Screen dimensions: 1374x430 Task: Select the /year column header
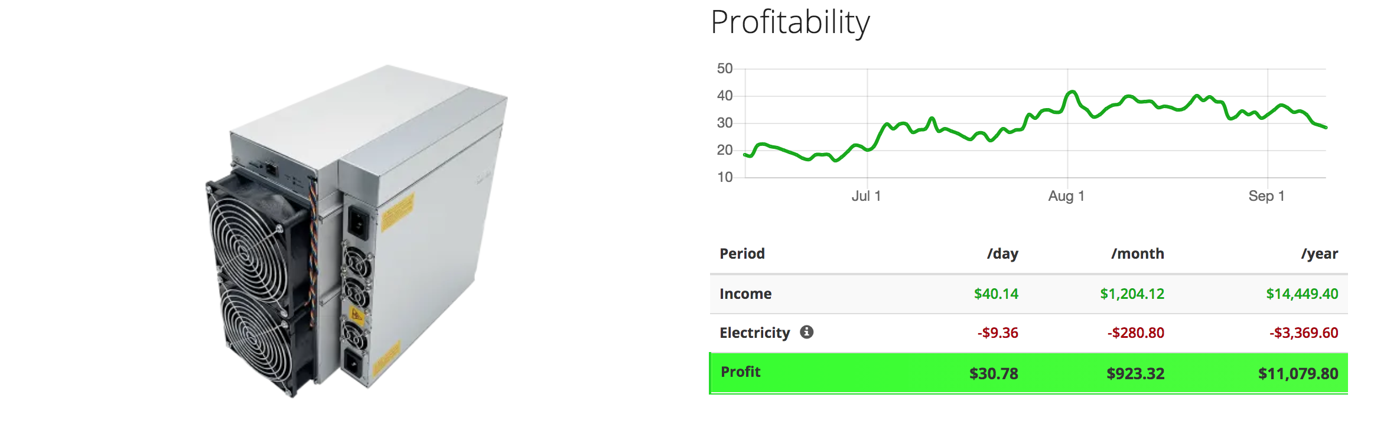[x=1319, y=253]
